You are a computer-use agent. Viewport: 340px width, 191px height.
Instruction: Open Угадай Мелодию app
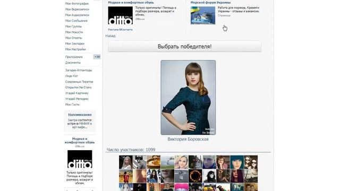click(76, 99)
